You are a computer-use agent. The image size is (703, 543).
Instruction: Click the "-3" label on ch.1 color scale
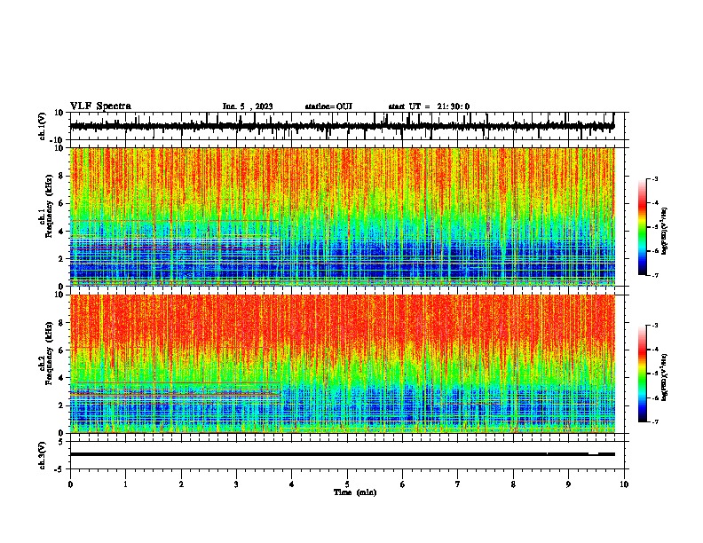(655, 178)
